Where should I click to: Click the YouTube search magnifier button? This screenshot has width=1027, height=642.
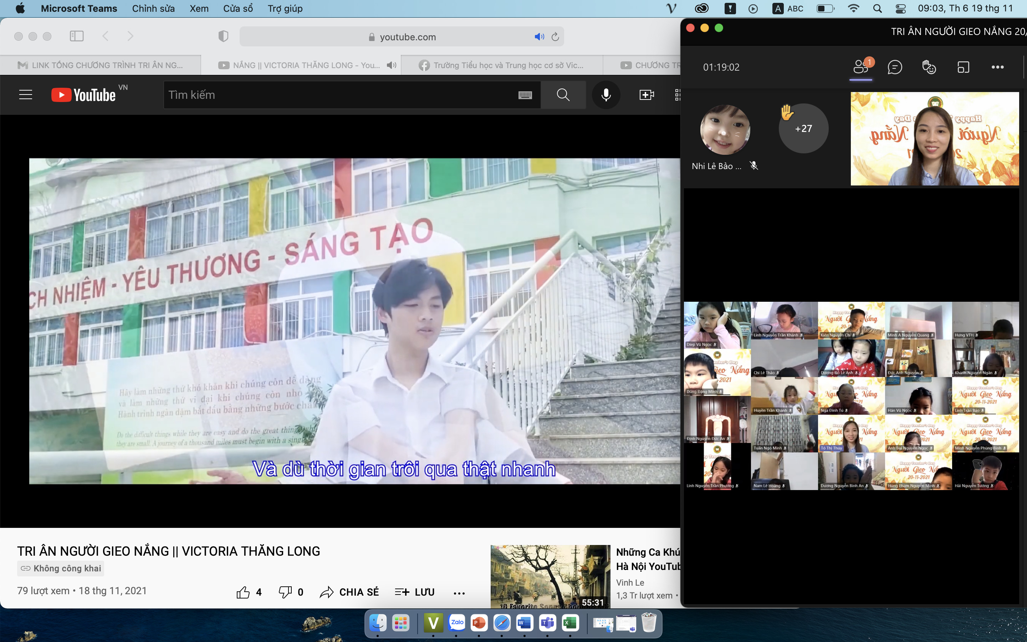coord(563,95)
